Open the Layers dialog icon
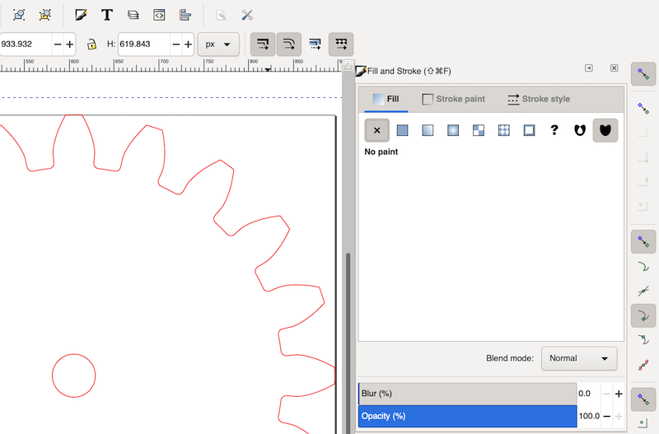 point(133,15)
